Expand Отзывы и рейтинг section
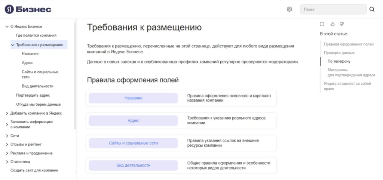The height and width of the screenshot is (180, 383). [x=7, y=145]
